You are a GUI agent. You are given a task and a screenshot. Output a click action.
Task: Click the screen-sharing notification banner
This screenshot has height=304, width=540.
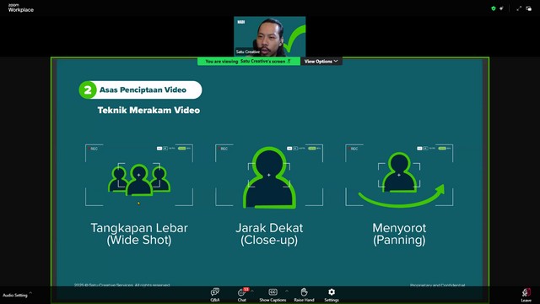coord(249,62)
